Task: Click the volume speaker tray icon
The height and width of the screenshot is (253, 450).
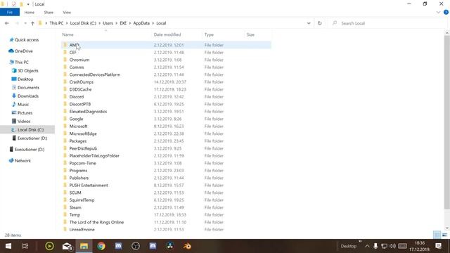Action: click(392, 246)
